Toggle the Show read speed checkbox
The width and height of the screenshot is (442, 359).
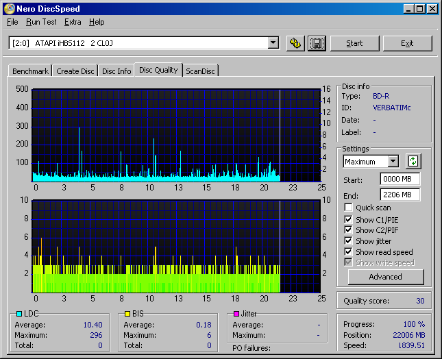tap(348, 251)
